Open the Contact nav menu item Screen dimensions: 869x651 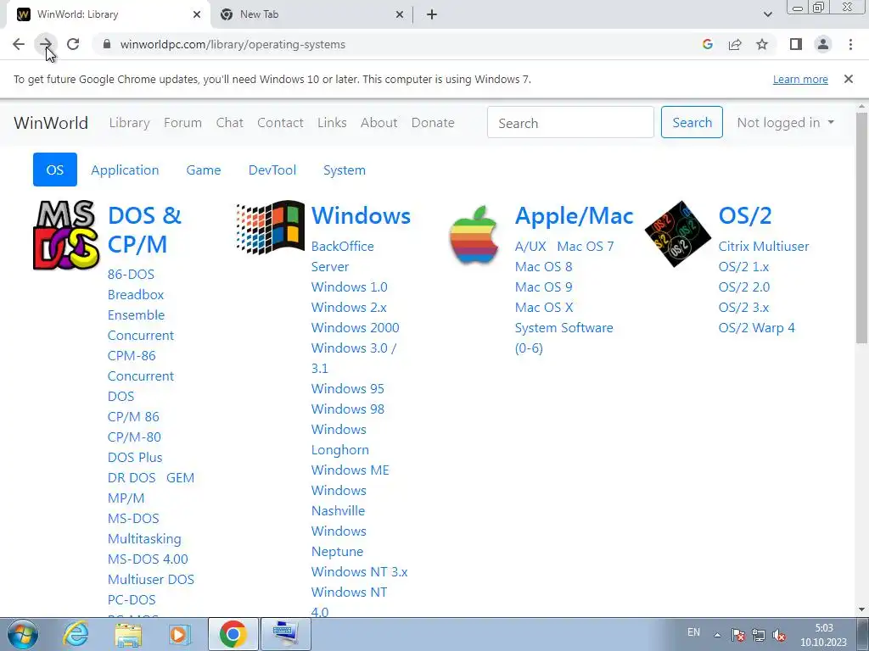pyautogui.click(x=280, y=122)
